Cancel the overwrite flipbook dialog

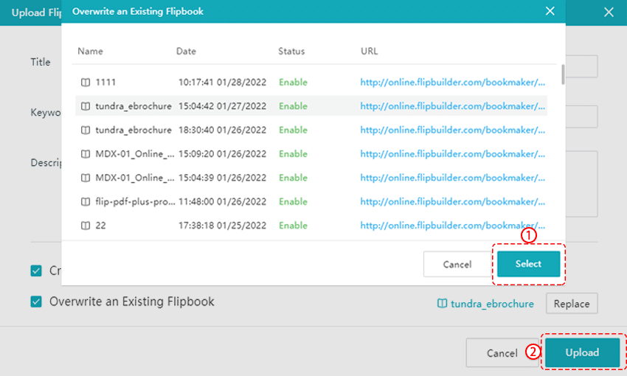457,264
